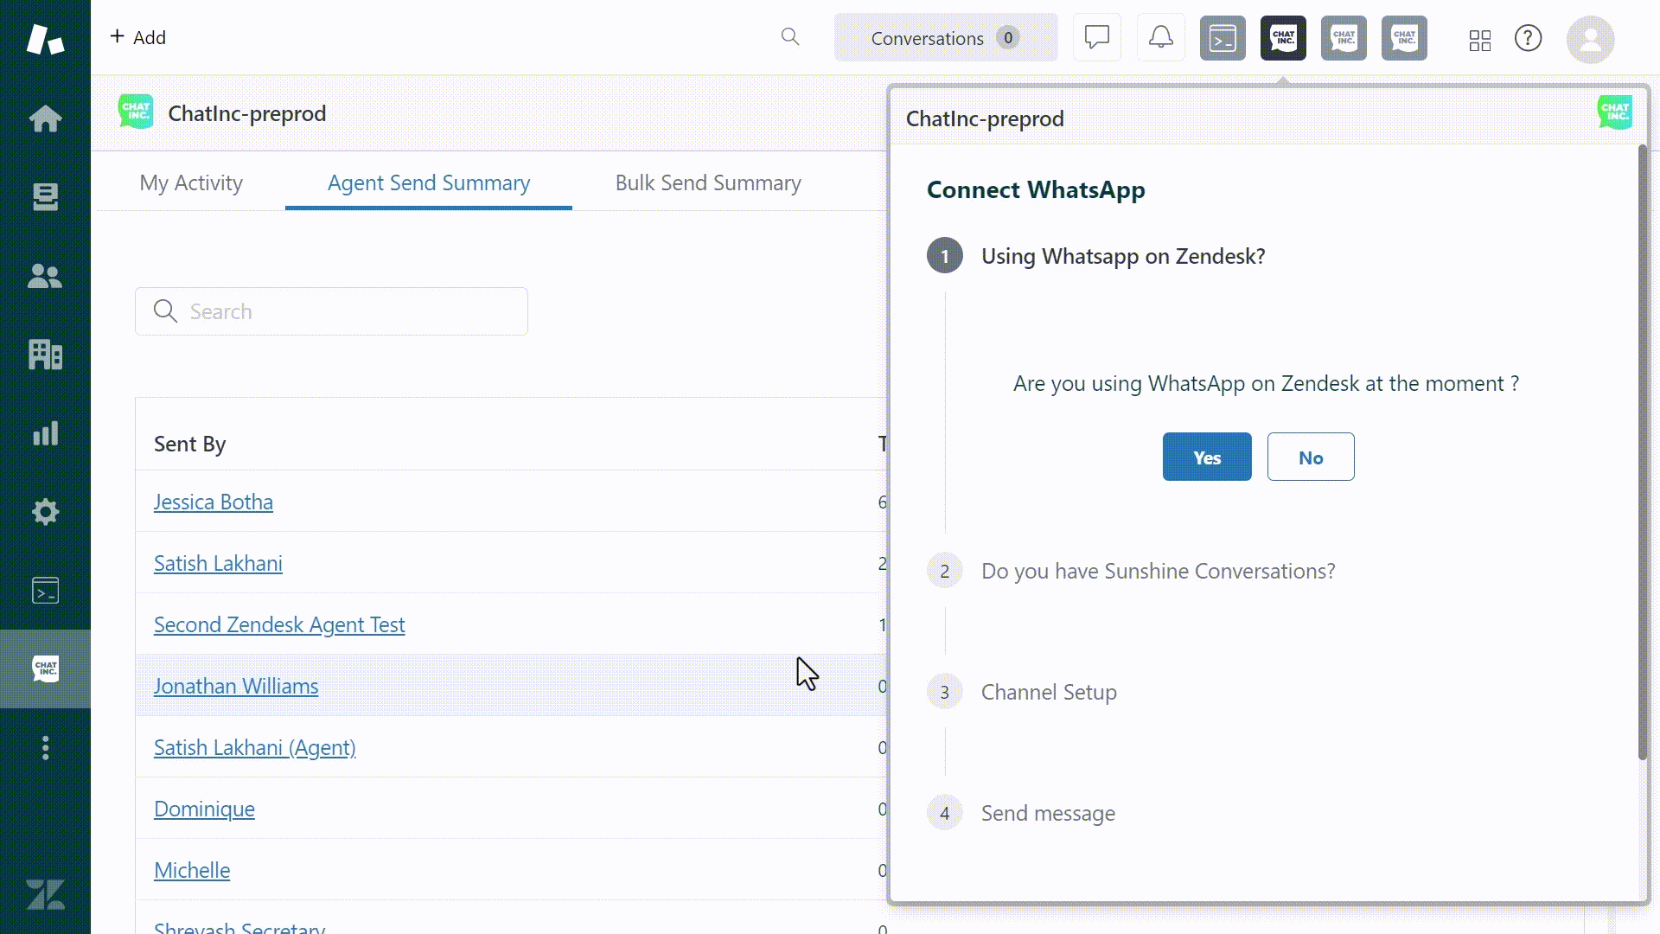Viewport: 1660px width, 934px height.
Task: Open the Reporting bar chart icon
Action: (45, 433)
